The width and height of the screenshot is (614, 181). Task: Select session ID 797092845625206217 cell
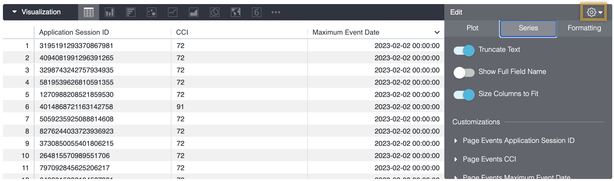click(x=103, y=168)
